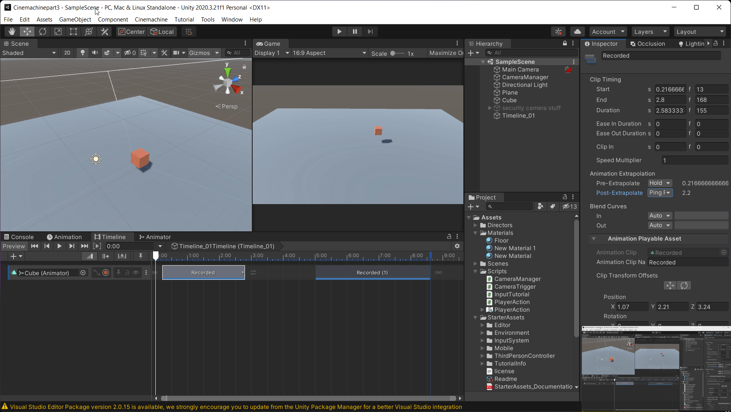Click the Maximize On Play button
The width and height of the screenshot is (731, 412).
click(x=446, y=53)
